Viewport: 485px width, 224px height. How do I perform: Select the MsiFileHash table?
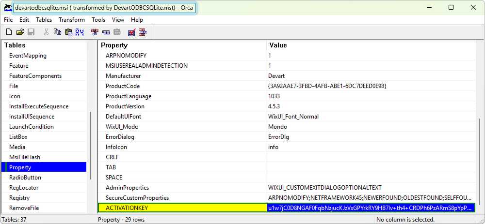24,157
